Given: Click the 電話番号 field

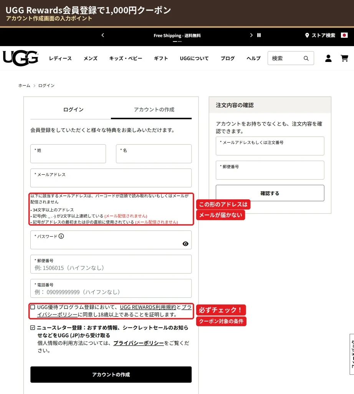Looking at the screenshot, I should pyautogui.click(x=111, y=288).
